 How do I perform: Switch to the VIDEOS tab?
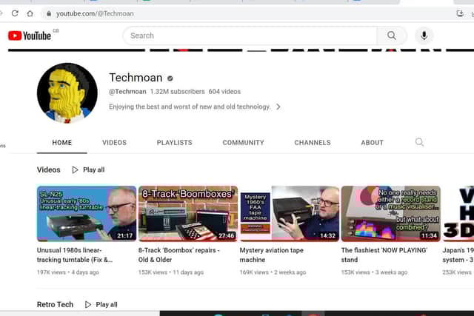(x=114, y=143)
